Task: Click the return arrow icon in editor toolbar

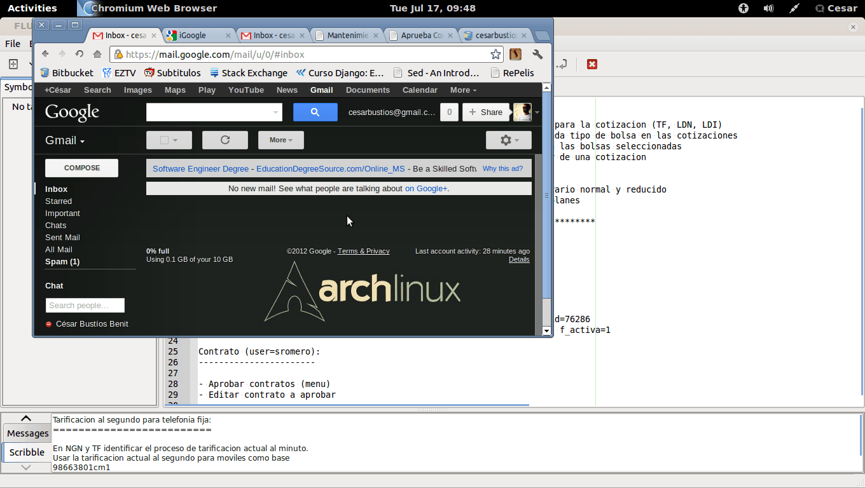Action: tap(562, 64)
